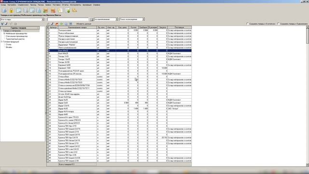Click the yellow padlock toolbar icon
This screenshot has width=309, height=174.
12,11
